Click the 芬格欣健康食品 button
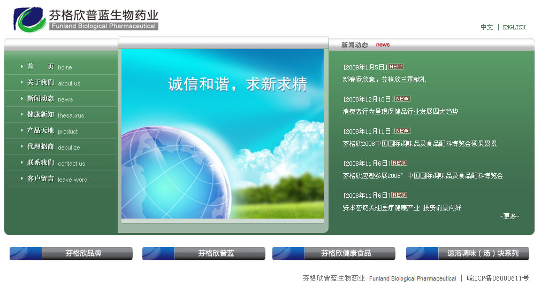 [x=333, y=253]
